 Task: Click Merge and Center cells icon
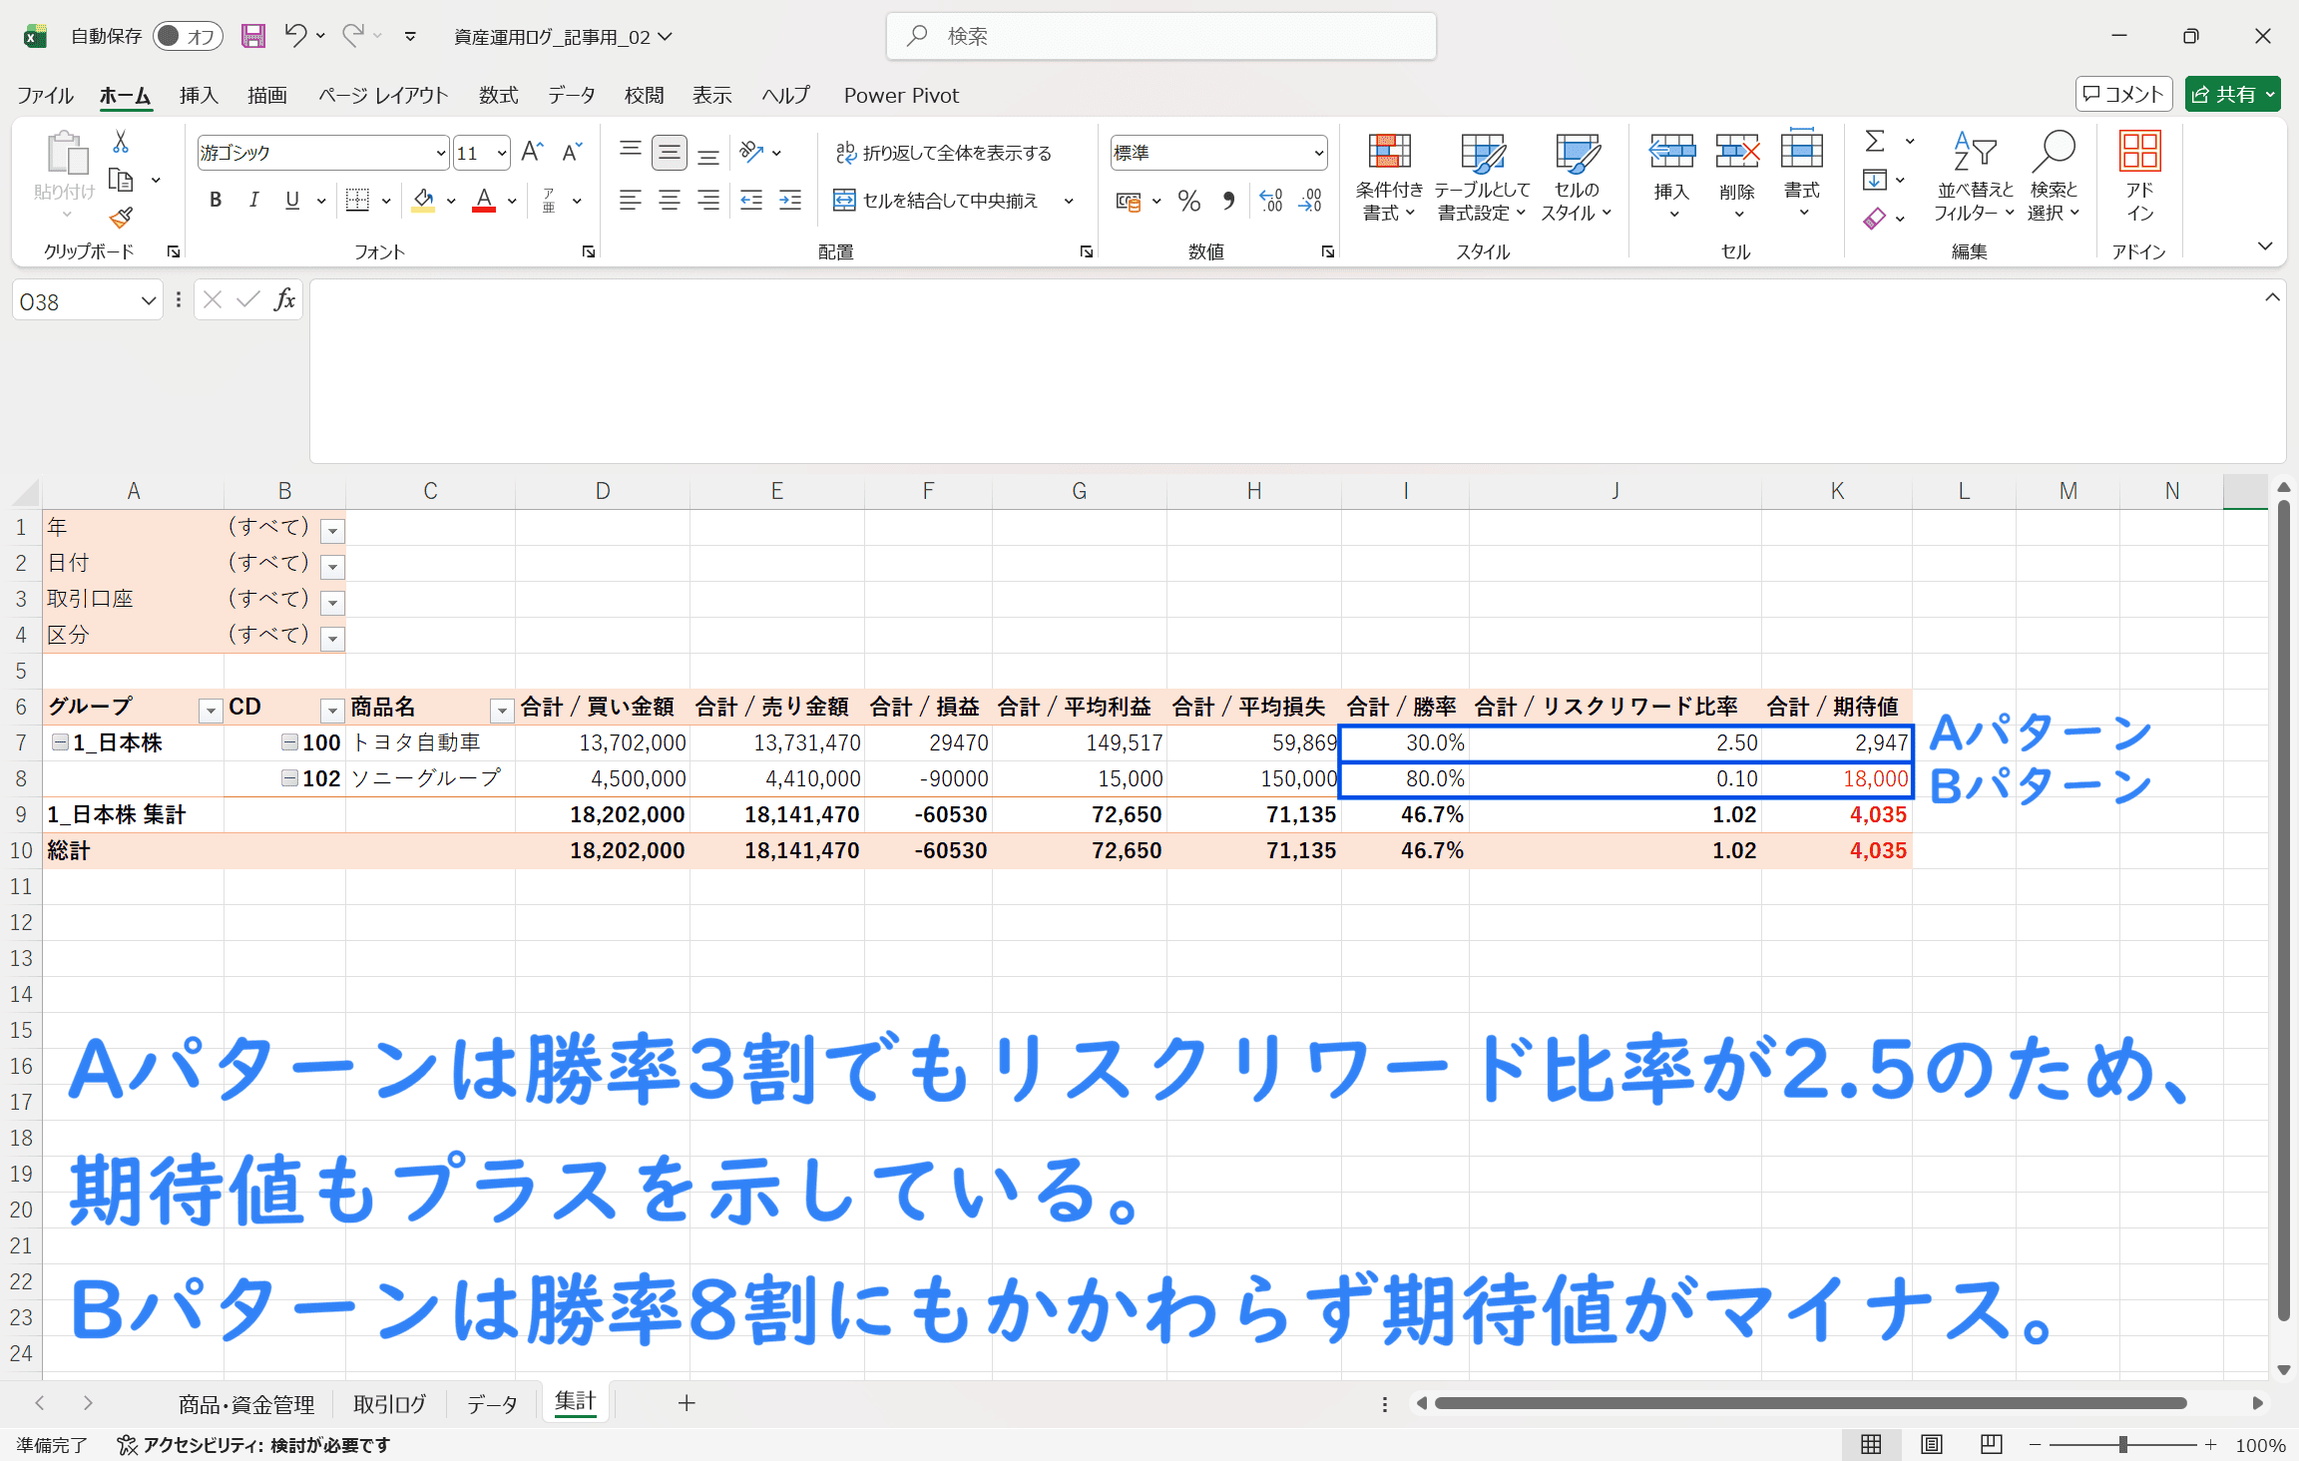pyautogui.click(x=844, y=201)
